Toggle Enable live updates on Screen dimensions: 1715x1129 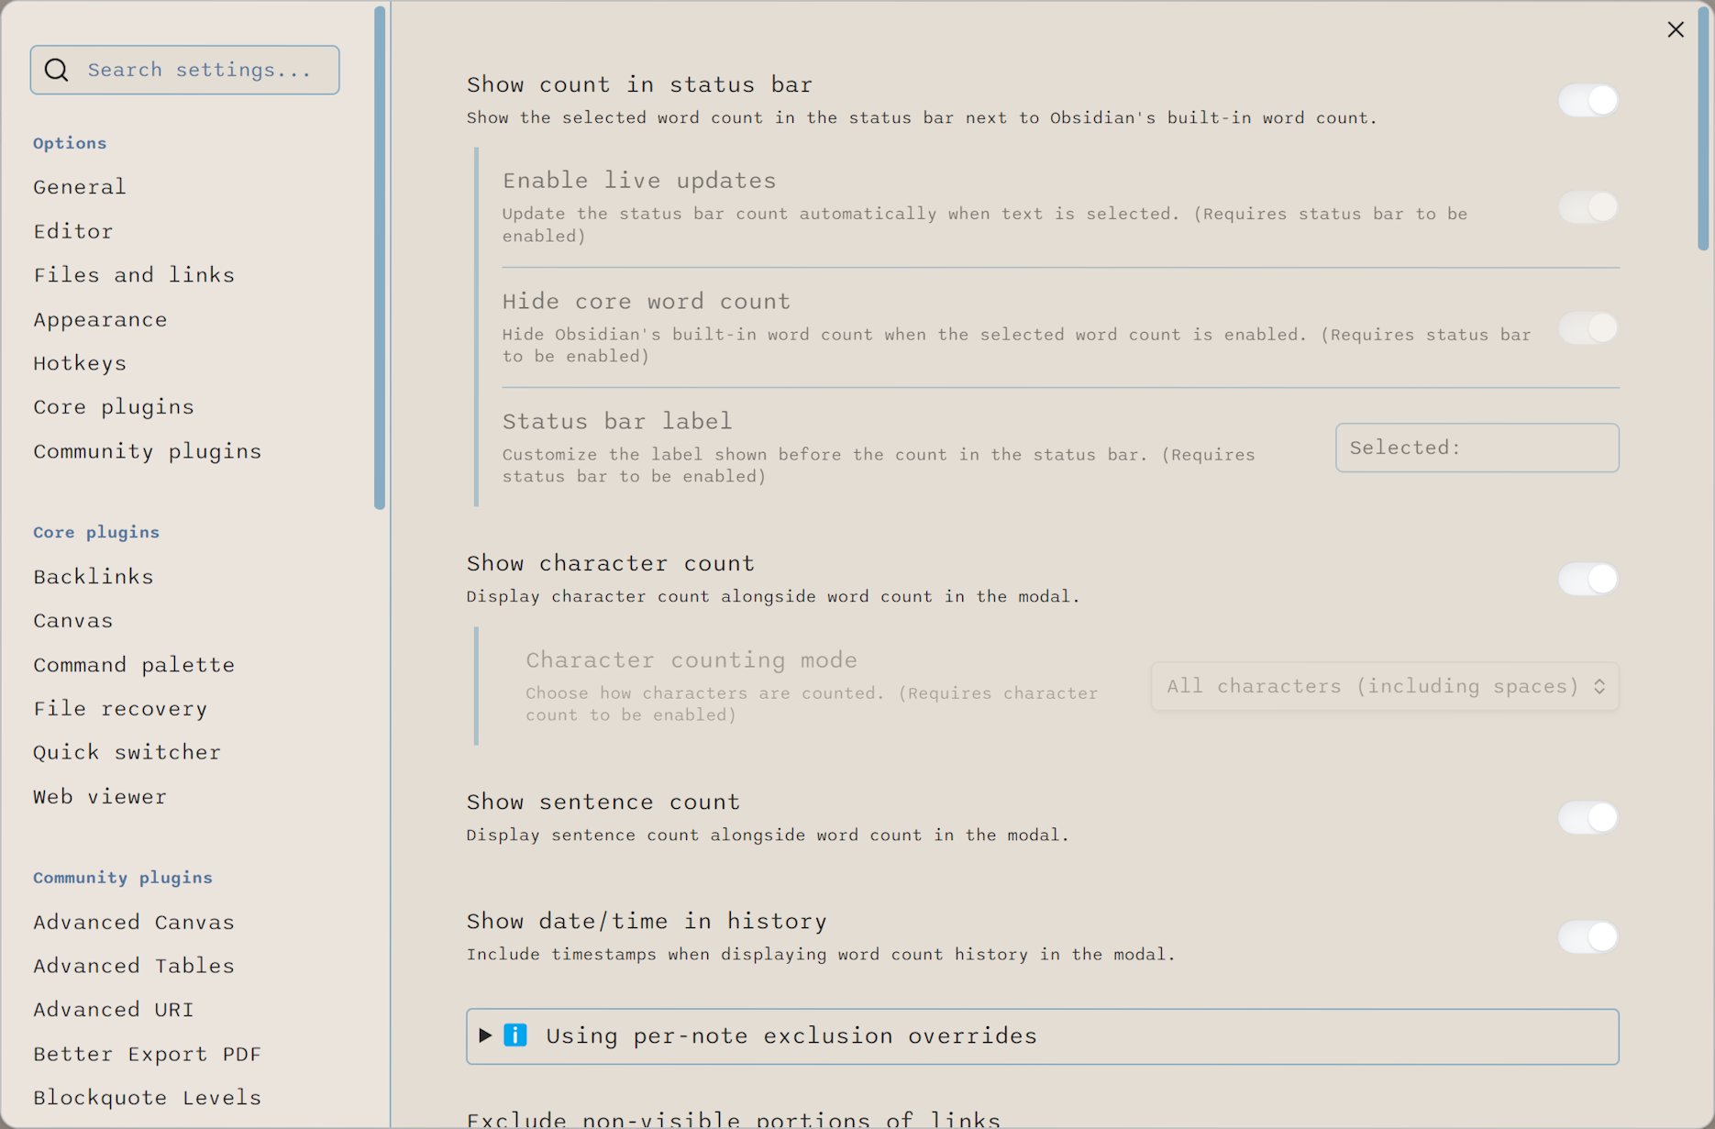[1588, 207]
